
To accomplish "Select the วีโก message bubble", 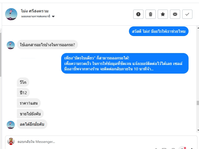I will coord(23,82).
